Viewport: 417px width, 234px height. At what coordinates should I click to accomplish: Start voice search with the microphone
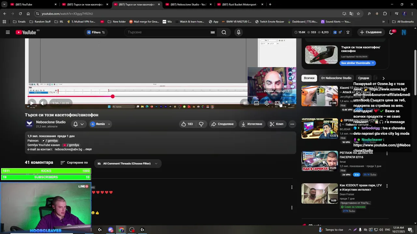(238, 32)
